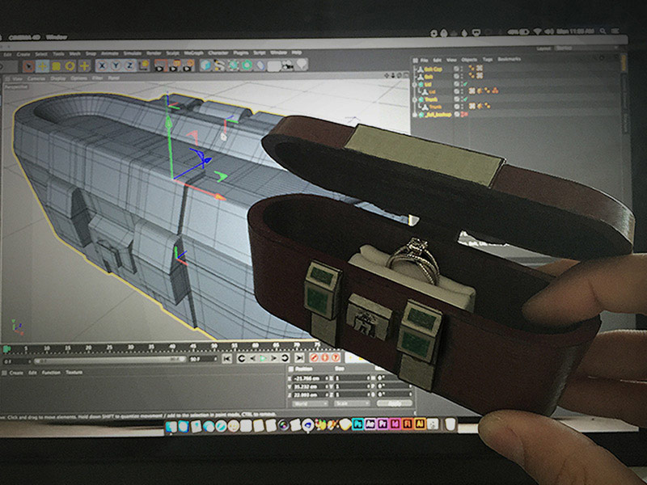Open the Render menu in the menu bar

152,52
